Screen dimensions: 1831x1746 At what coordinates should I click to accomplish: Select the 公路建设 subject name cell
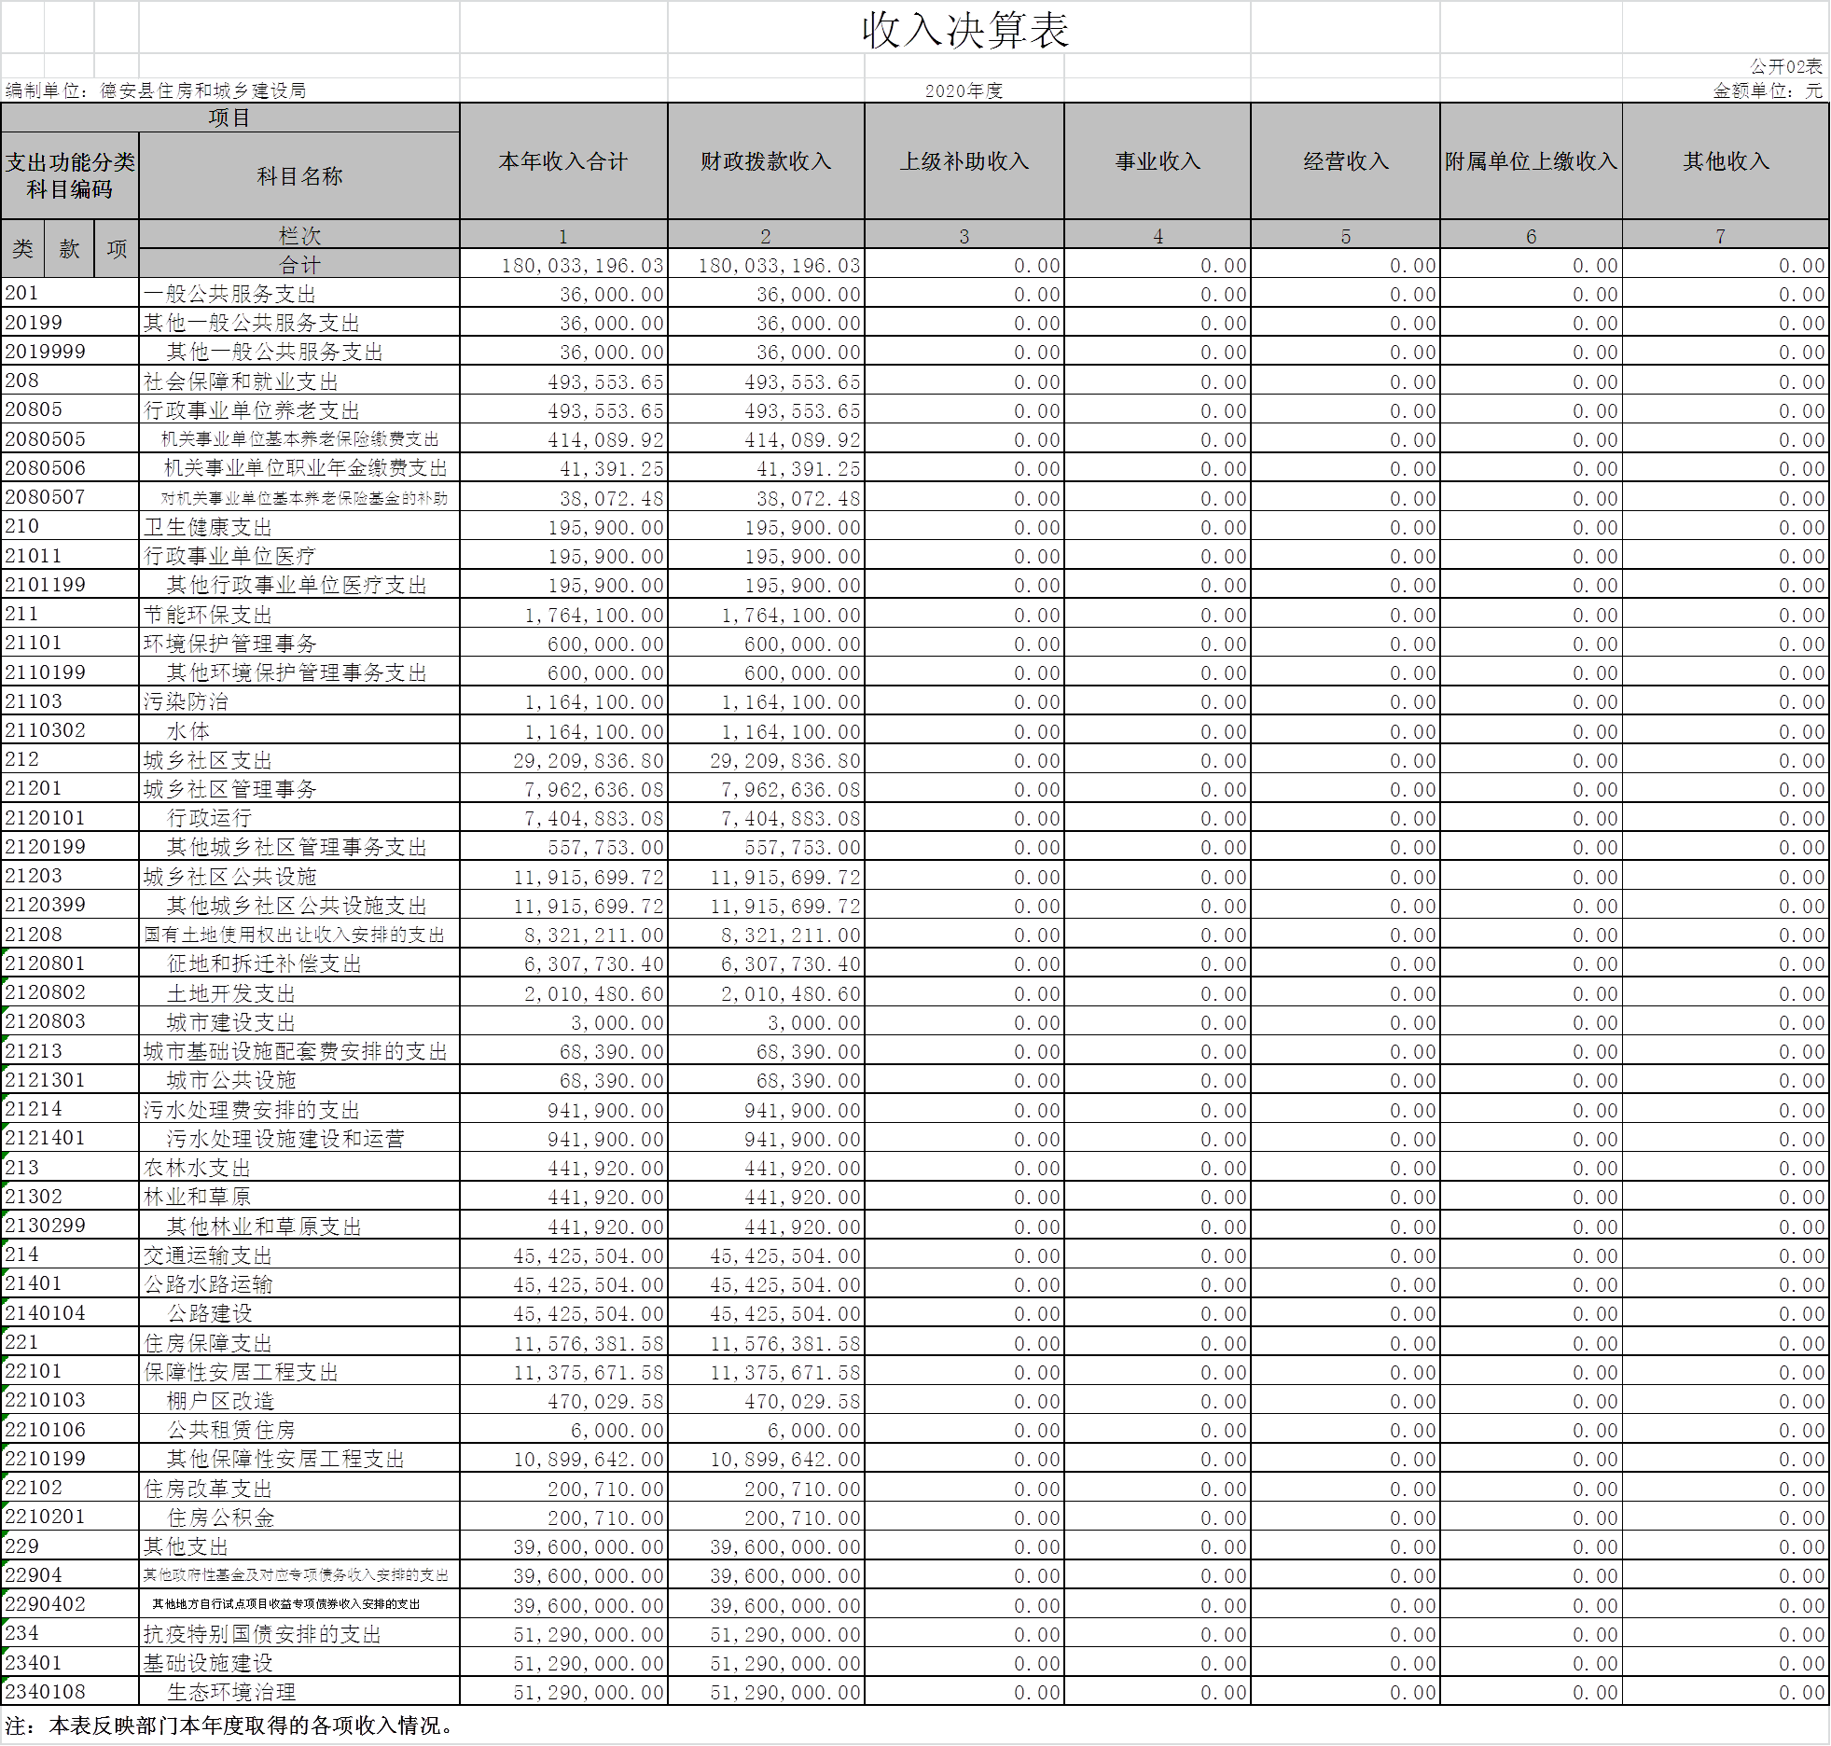coord(209,1313)
